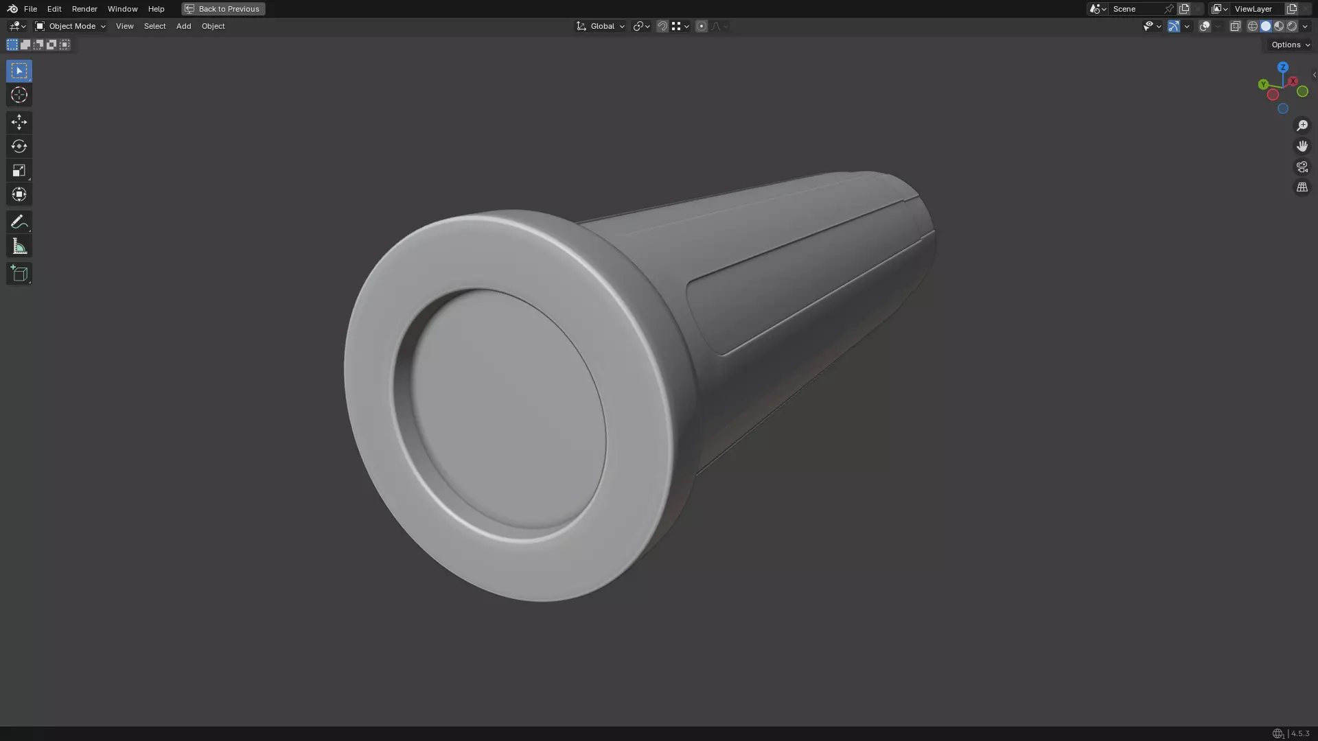Viewport: 1318px width, 741px height.
Task: Open the Global transform orientation dropdown
Action: [601, 26]
